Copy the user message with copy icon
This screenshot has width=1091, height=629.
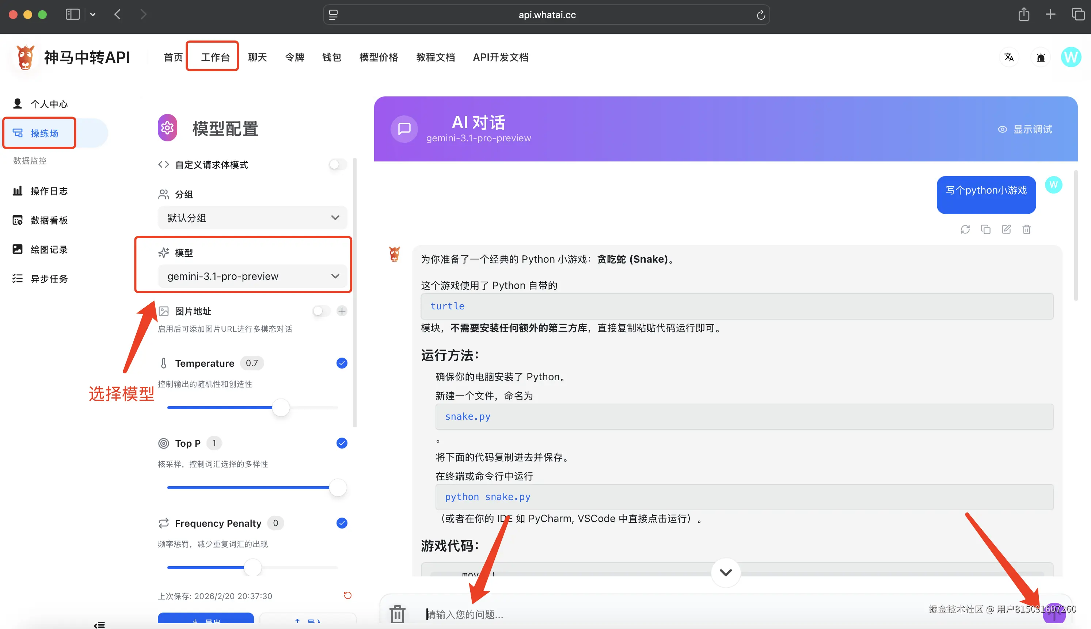pyautogui.click(x=985, y=229)
